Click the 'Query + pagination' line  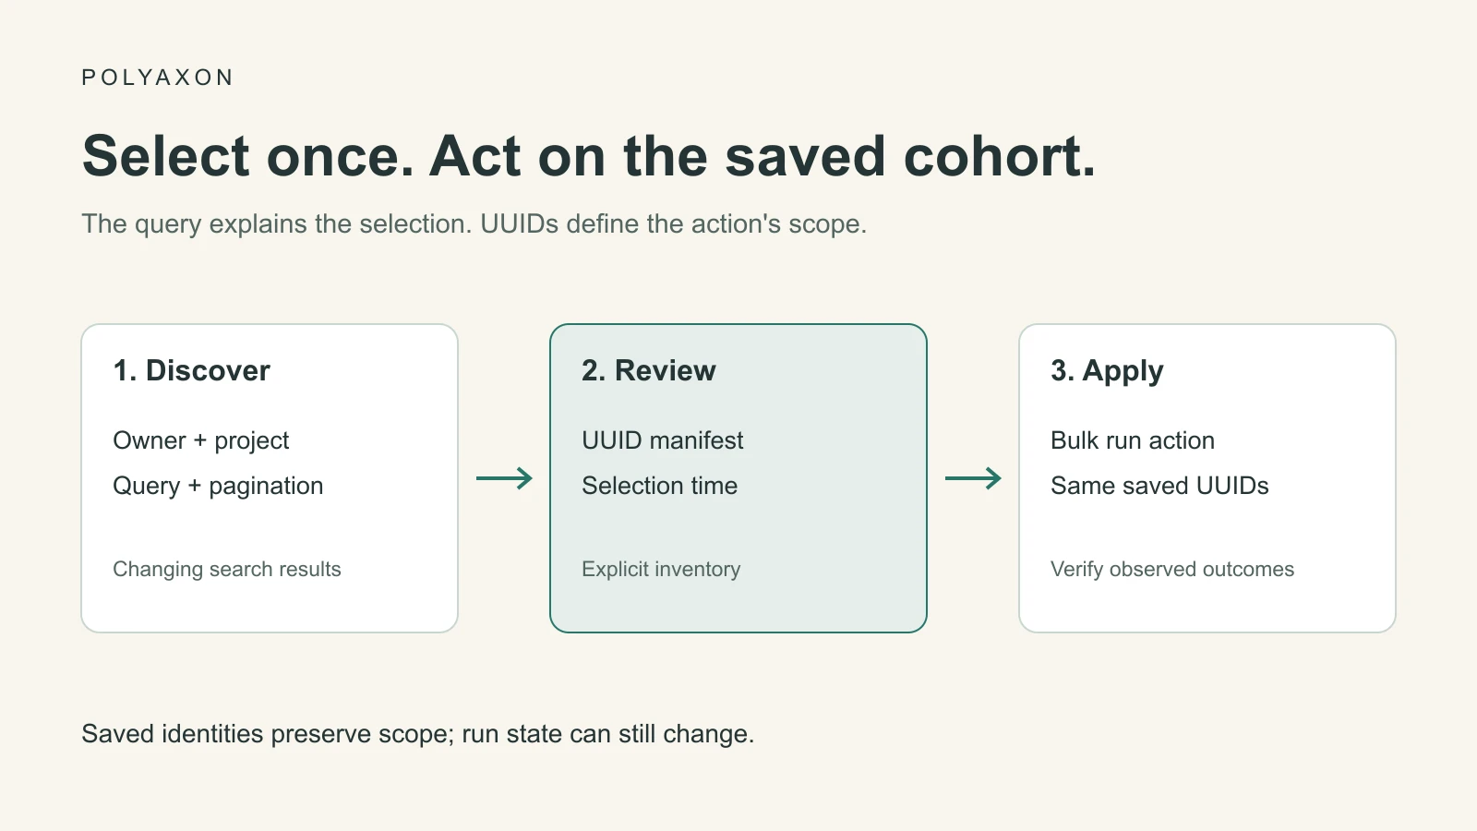click(x=218, y=486)
